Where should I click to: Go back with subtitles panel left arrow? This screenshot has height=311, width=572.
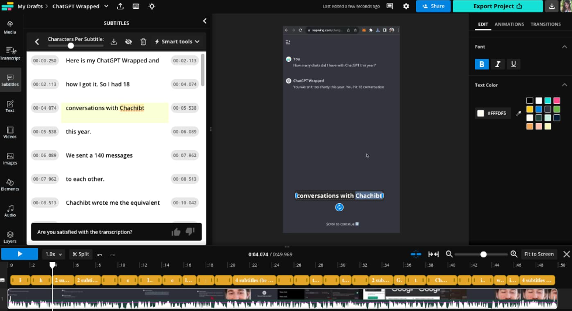(37, 41)
